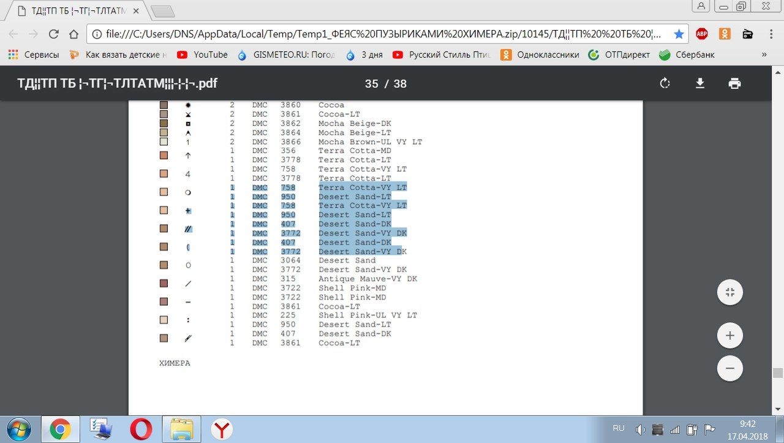784x443 pixels.
Task: Click the color swatch beside Cocoa 3860
Action: coord(164,105)
